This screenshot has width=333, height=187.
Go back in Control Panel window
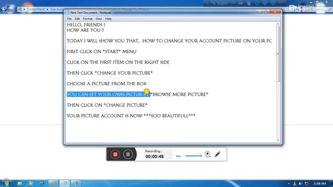pyautogui.click(x=4, y=9)
